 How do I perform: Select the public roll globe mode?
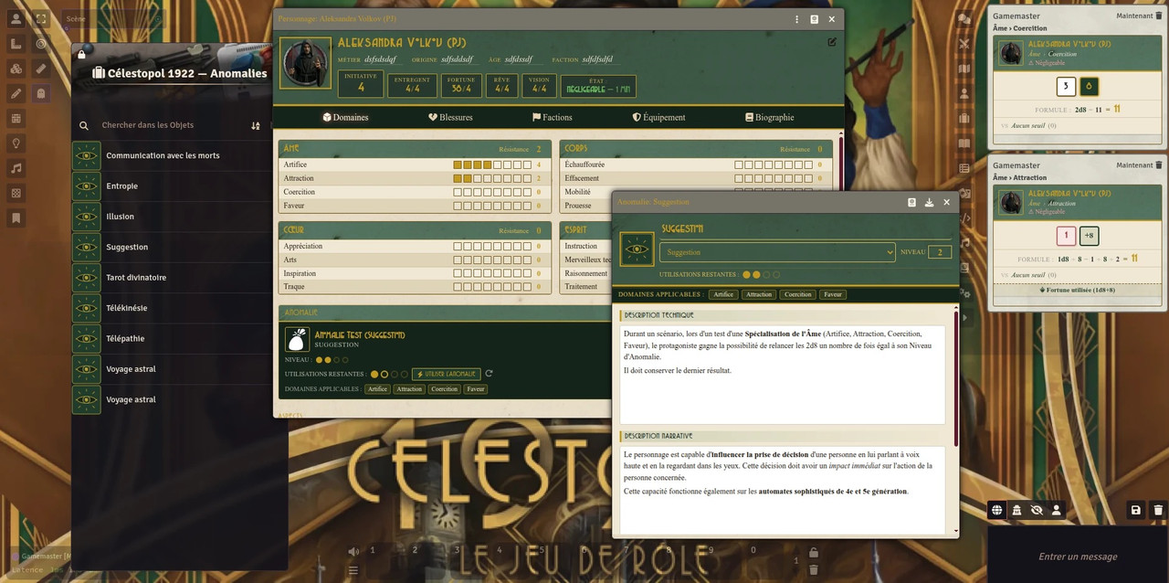pos(997,510)
